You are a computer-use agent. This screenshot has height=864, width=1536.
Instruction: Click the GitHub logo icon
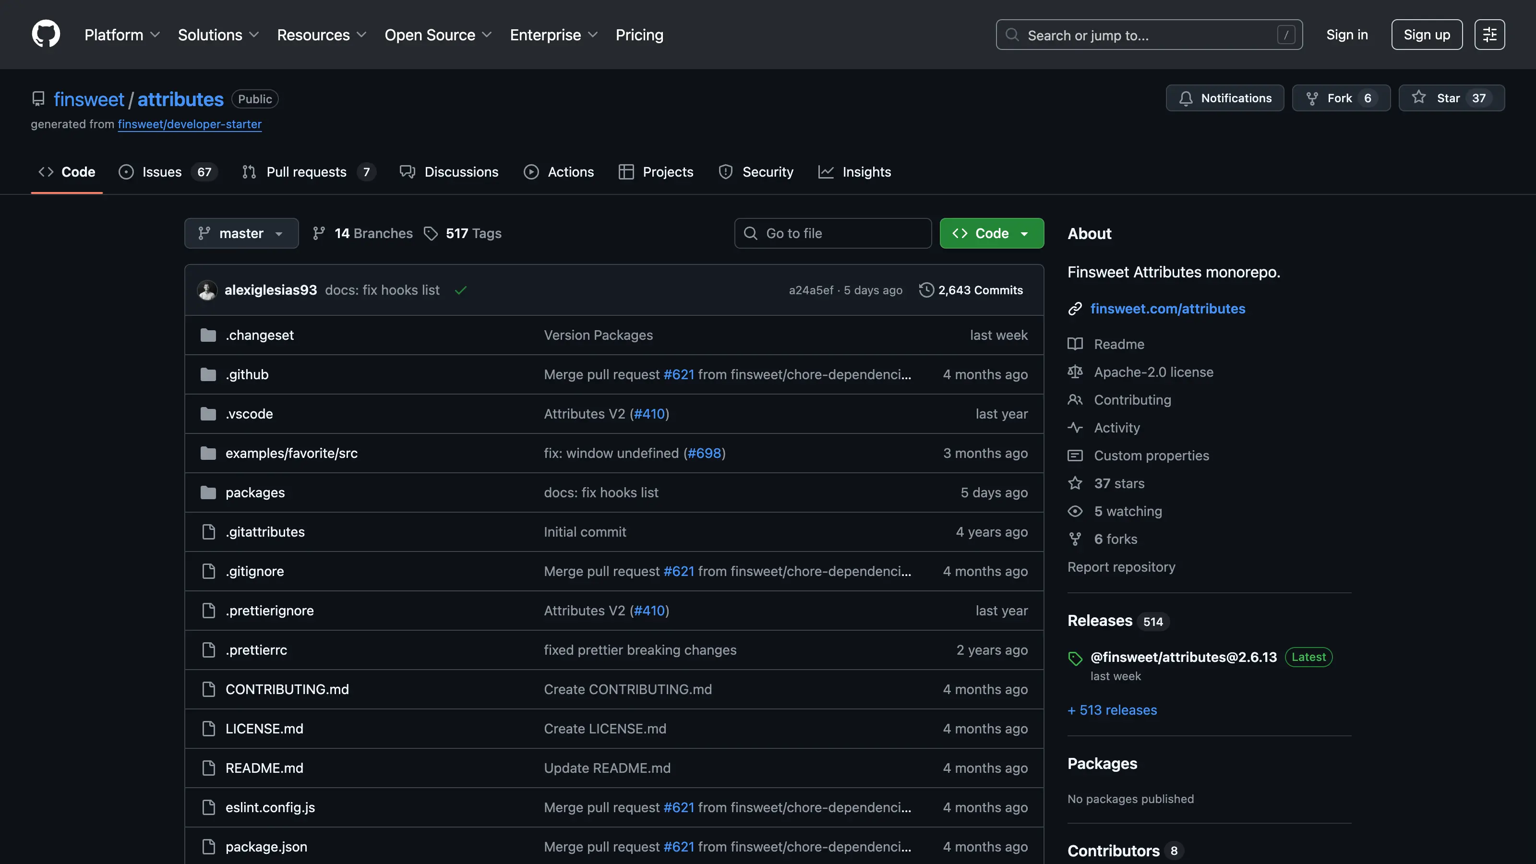pos(46,34)
